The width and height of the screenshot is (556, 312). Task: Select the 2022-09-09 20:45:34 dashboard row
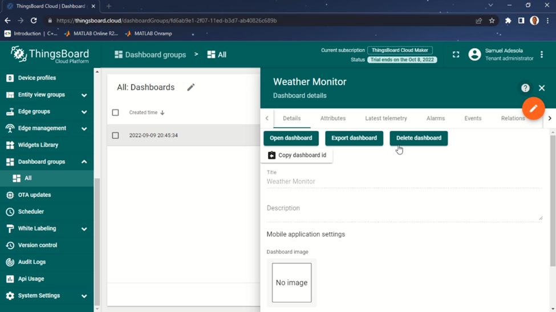click(x=184, y=135)
